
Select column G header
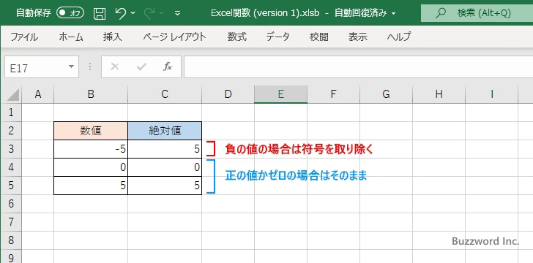click(x=386, y=94)
